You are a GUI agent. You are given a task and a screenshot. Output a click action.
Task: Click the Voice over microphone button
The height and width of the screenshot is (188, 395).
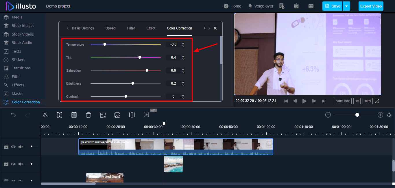pyautogui.click(x=261, y=6)
